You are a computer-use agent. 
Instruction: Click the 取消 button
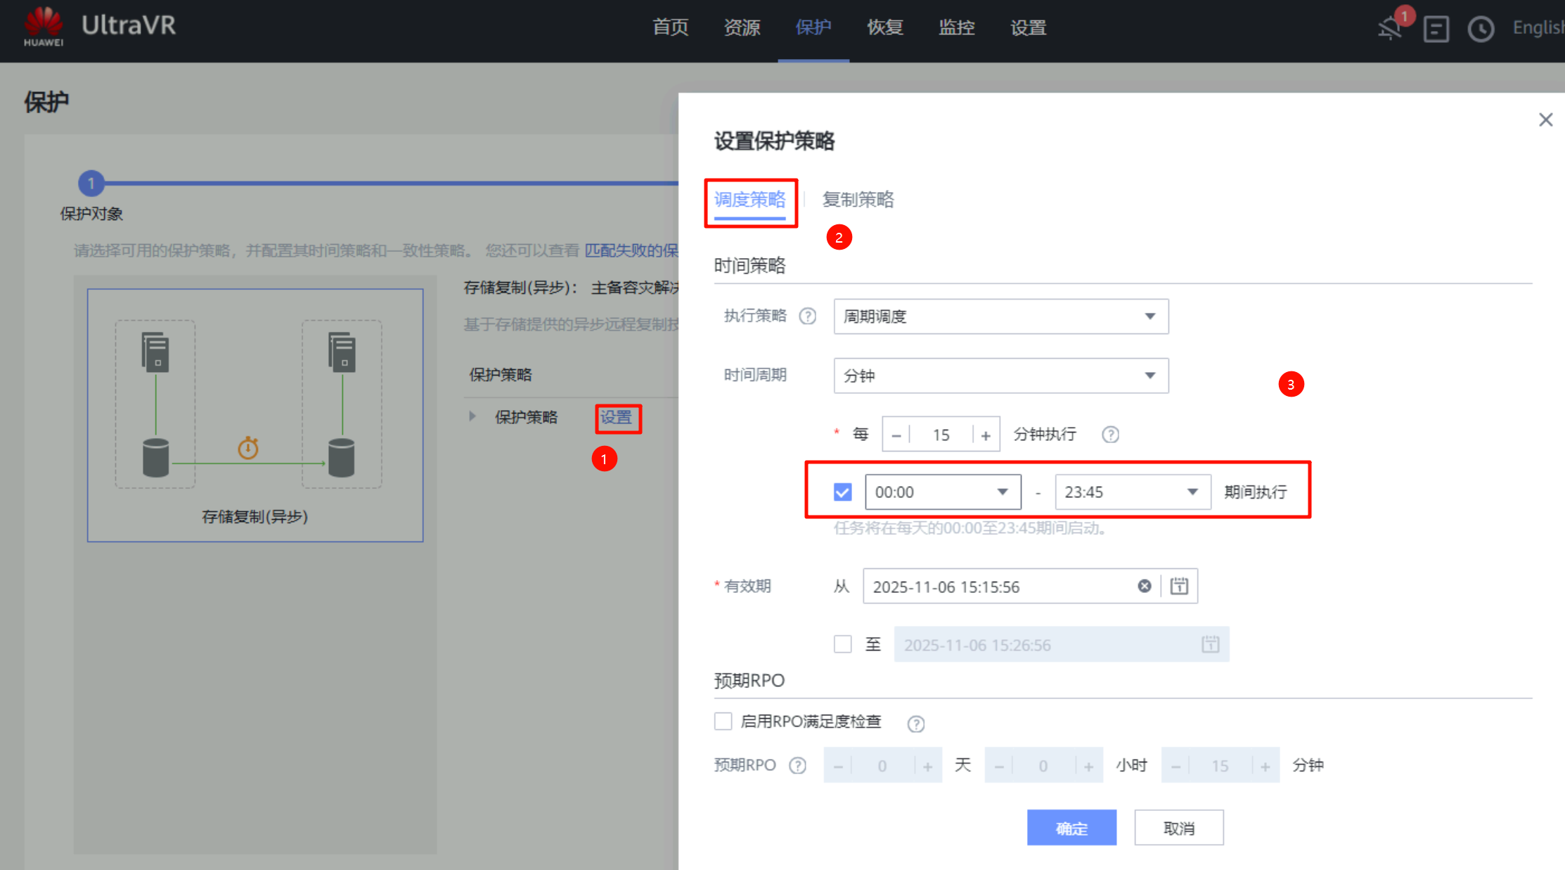[x=1178, y=828]
